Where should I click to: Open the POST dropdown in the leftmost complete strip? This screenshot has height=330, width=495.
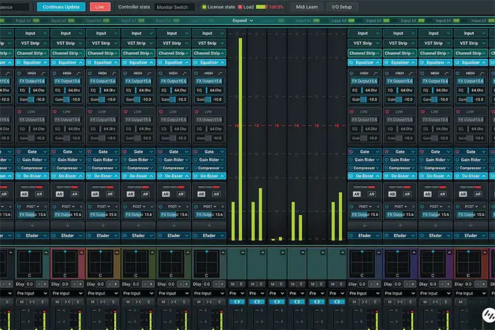point(32,207)
